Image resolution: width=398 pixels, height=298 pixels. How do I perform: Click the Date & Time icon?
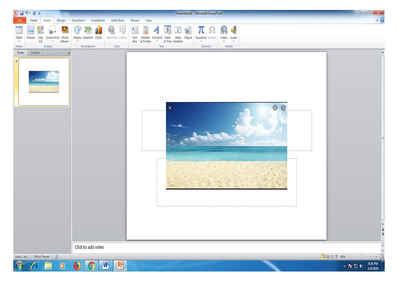coord(167,32)
